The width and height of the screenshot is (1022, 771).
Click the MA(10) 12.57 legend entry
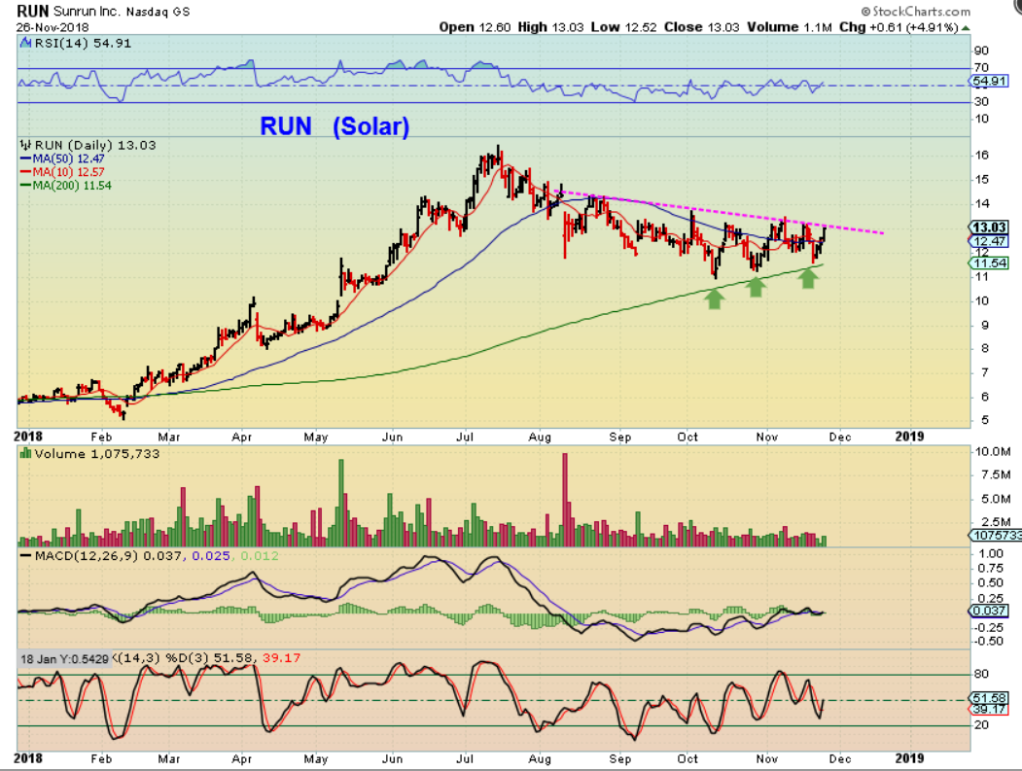click(x=68, y=172)
